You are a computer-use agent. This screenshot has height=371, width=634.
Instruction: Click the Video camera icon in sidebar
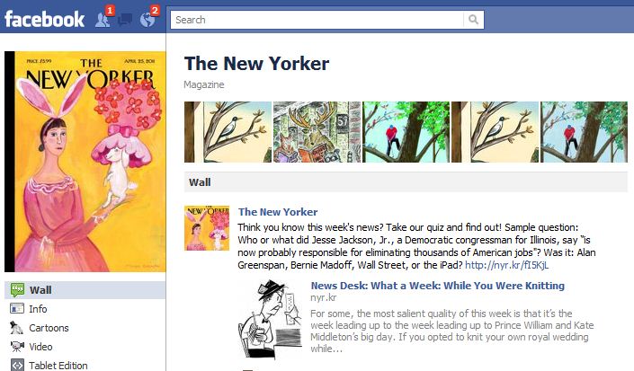click(x=17, y=347)
